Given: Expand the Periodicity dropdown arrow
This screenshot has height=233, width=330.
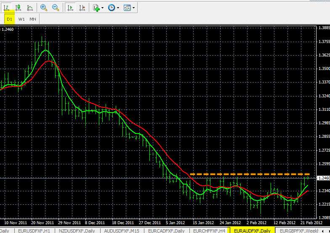Looking at the screenshot, I should pyautogui.click(x=118, y=8).
